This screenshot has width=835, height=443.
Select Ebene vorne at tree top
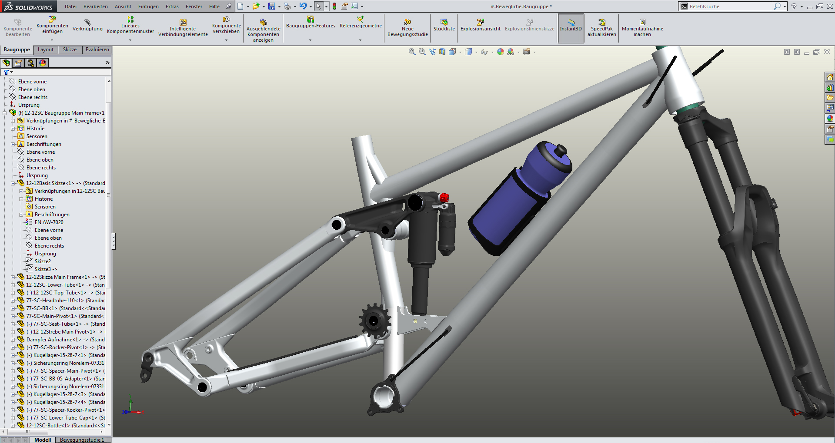point(32,82)
